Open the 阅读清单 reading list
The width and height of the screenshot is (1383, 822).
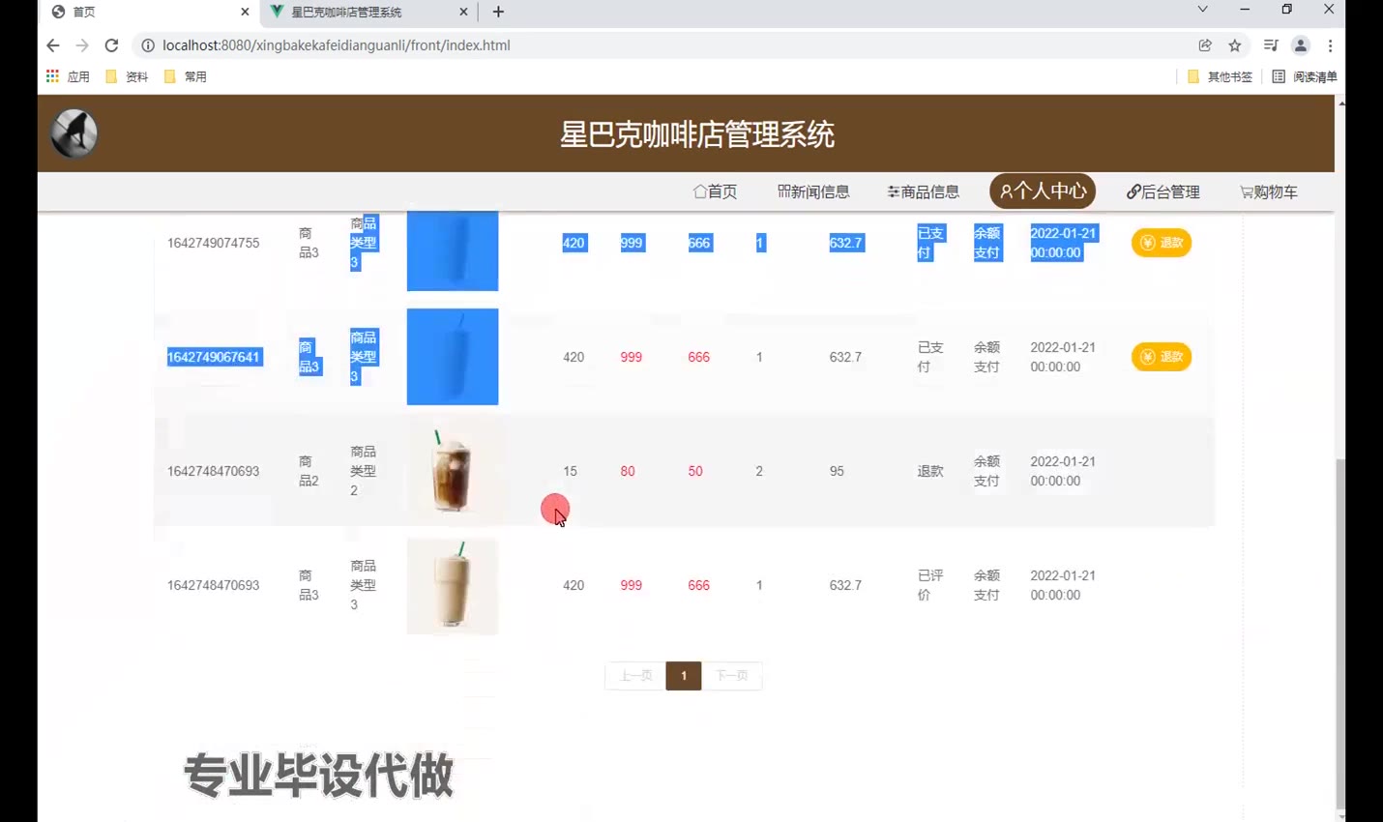click(1305, 76)
